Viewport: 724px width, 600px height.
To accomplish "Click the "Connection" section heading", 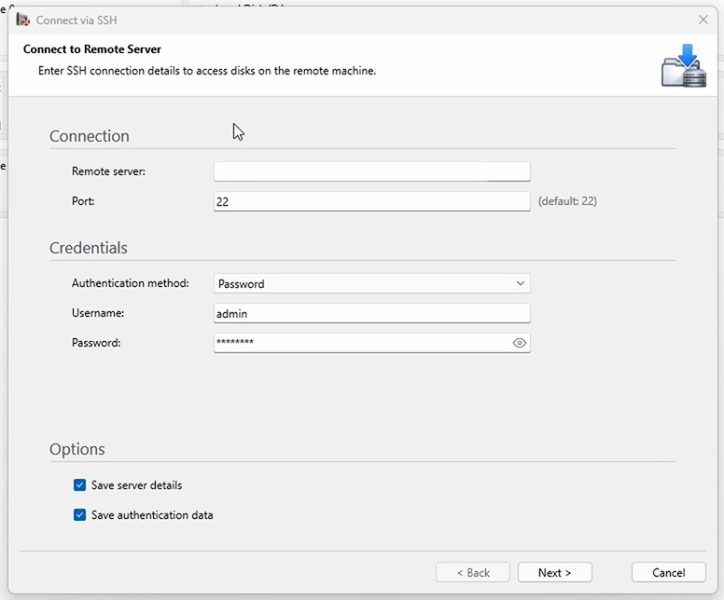I will click(x=90, y=136).
